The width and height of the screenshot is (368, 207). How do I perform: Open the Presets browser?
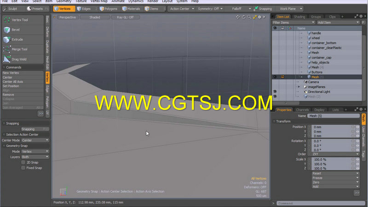(x=37, y=9)
